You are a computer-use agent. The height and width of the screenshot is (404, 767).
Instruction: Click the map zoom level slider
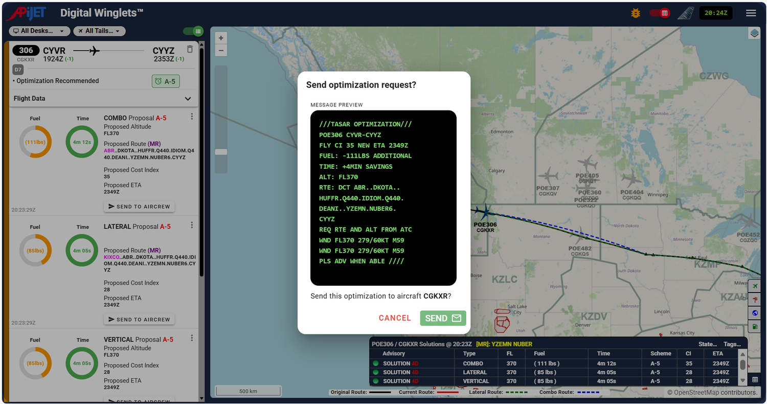tap(221, 119)
